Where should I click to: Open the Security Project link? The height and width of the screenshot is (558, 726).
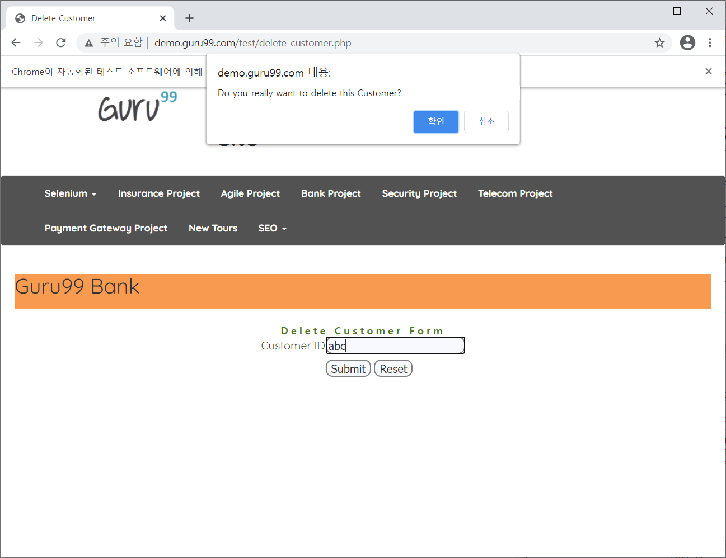419,193
